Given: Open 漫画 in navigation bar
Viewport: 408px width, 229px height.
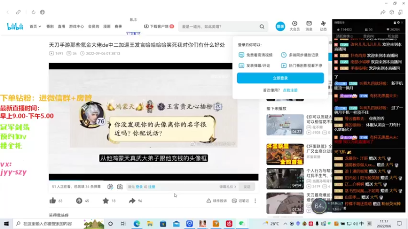Looking at the screenshot, I should click(107, 26).
